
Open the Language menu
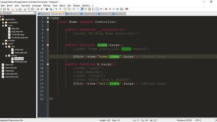[x=37, y=5]
